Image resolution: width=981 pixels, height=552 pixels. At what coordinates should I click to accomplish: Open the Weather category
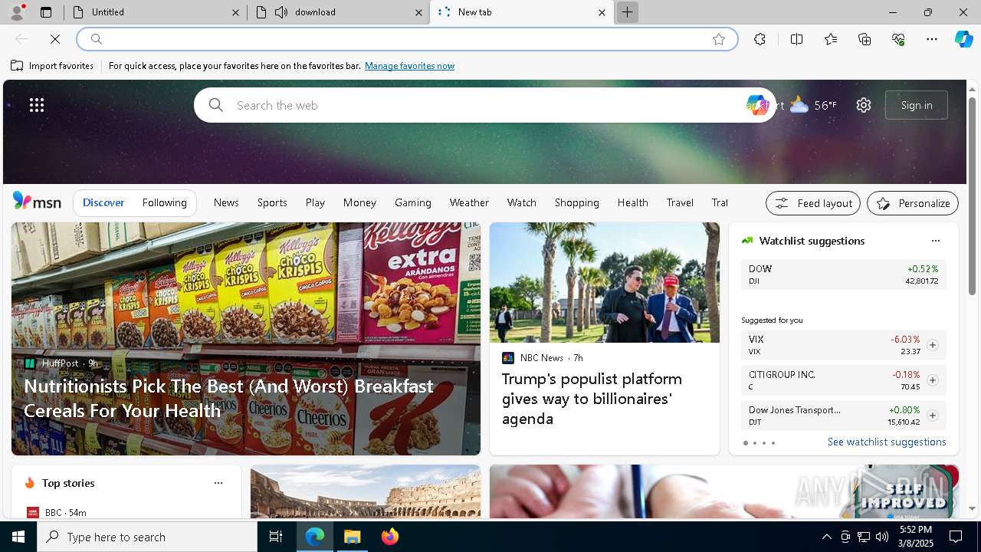tap(469, 202)
